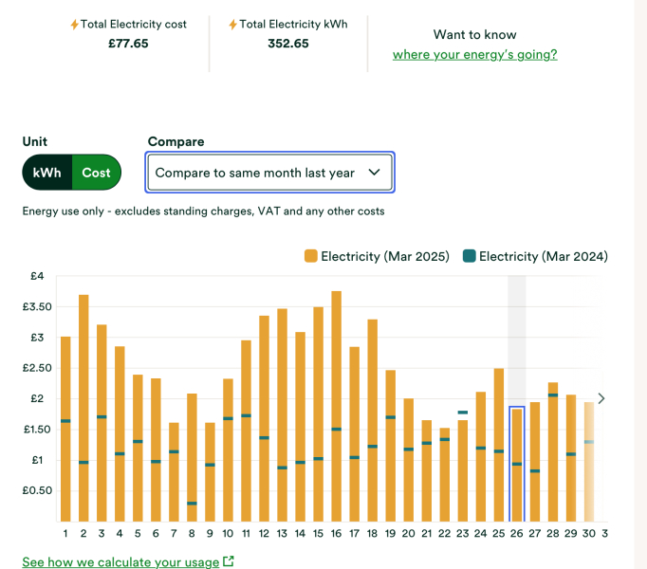Viewport: 647px width, 569px height.
Task: Toggle Electricity (Mar 2024) legend label
Action: click(x=543, y=256)
